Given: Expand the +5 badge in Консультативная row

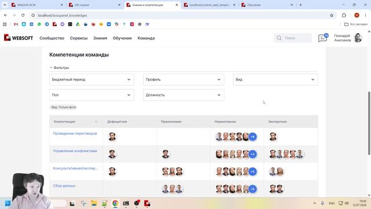Looking at the screenshot, I should [x=253, y=172].
